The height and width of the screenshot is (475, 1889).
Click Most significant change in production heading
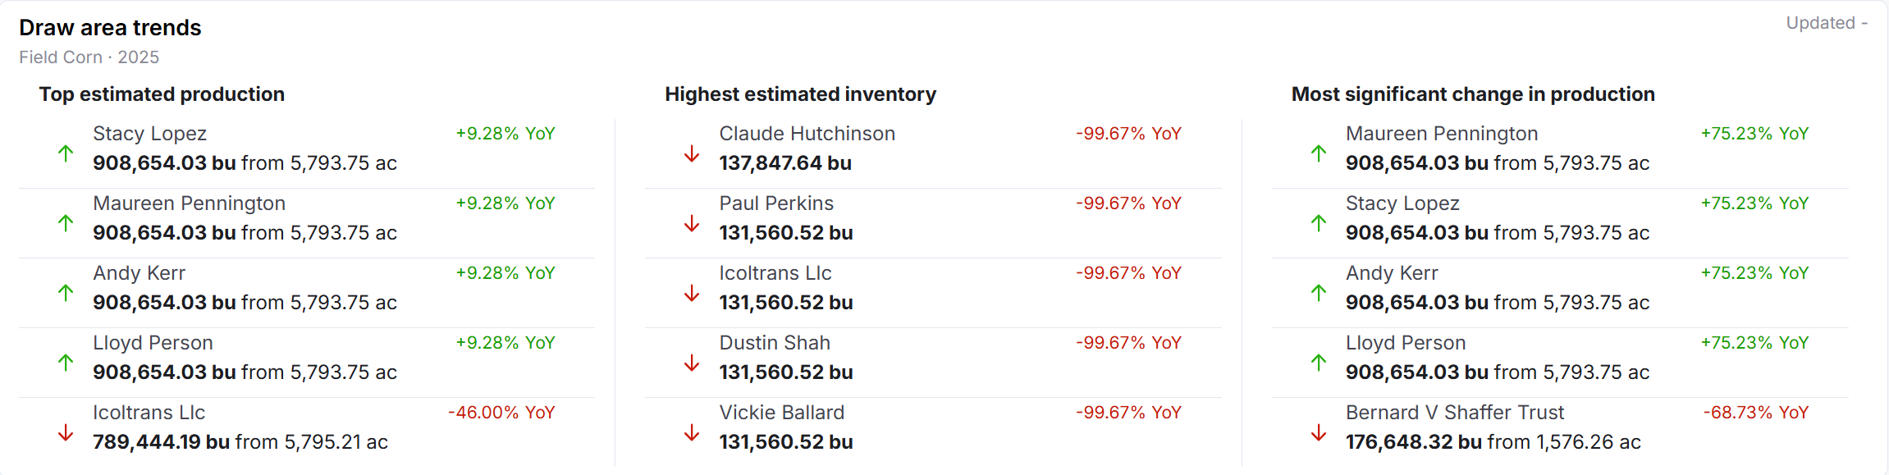coord(1473,94)
